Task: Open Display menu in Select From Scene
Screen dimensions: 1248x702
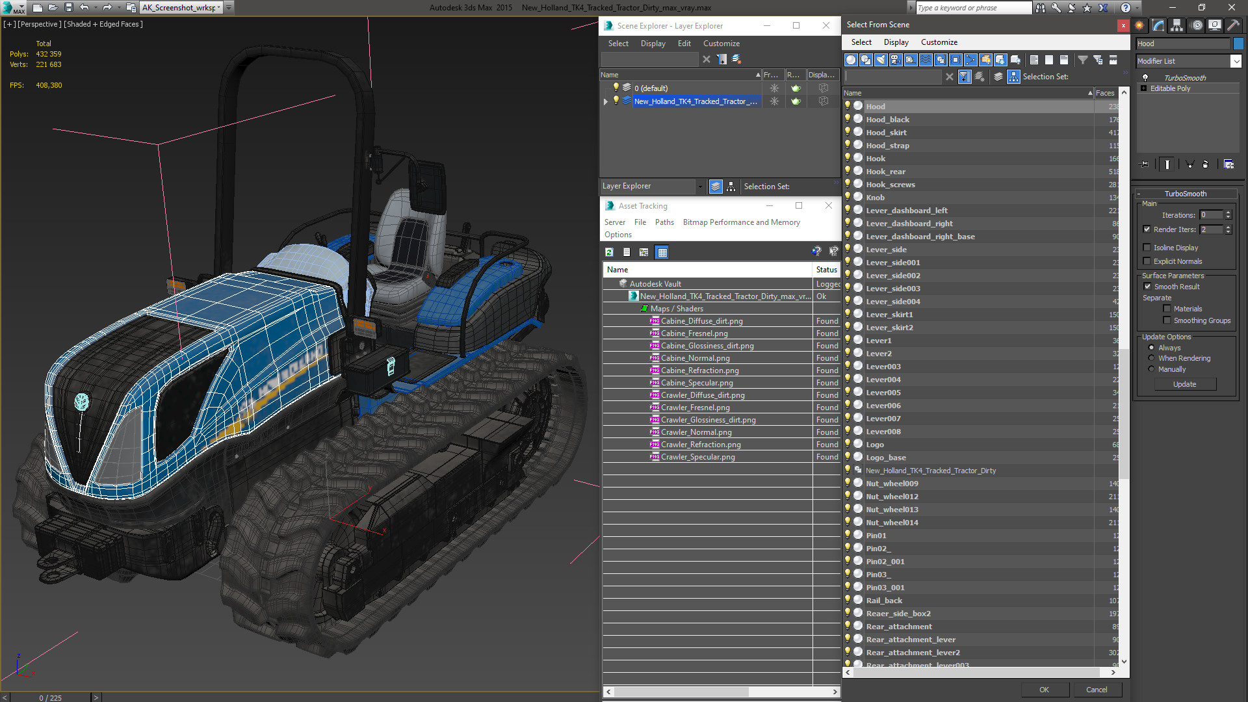Action: click(x=896, y=42)
